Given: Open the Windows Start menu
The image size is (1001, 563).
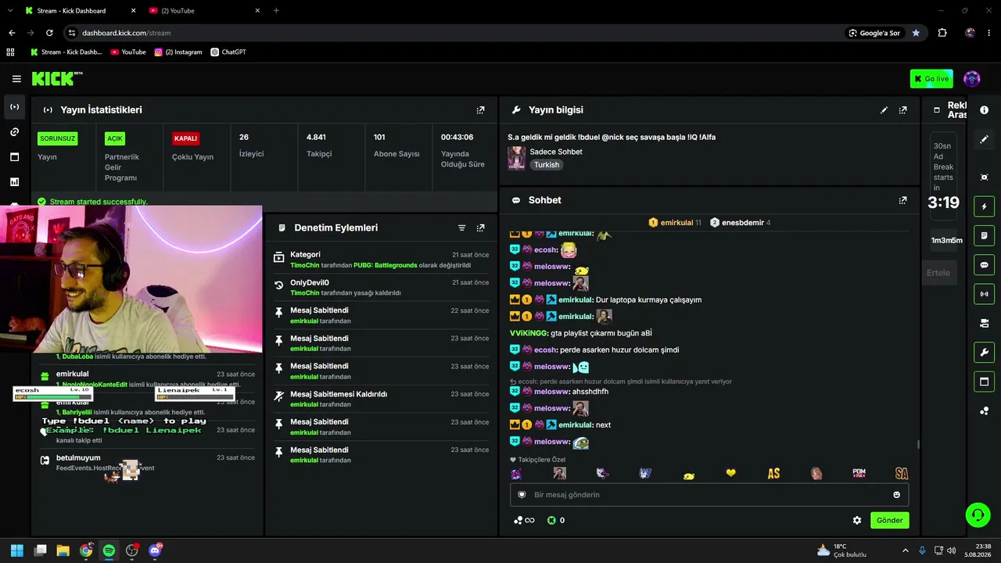Looking at the screenshot, I should click(16, 550).
